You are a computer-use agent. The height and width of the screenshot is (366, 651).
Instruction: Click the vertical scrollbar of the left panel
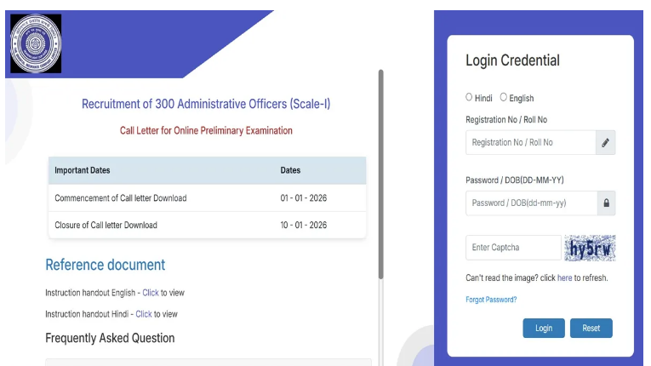tap(380, 170)
